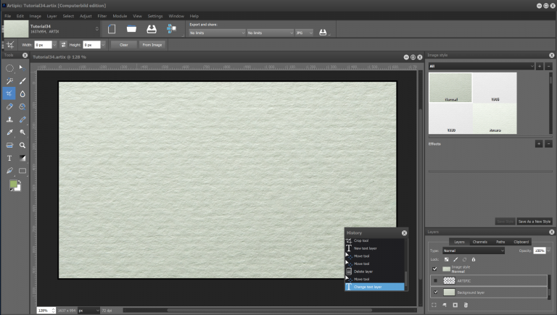Image resolution: width=557 pixels, height=315 pixels.
Task: Select New text layer history entry
Action: (x=375, y=248)
